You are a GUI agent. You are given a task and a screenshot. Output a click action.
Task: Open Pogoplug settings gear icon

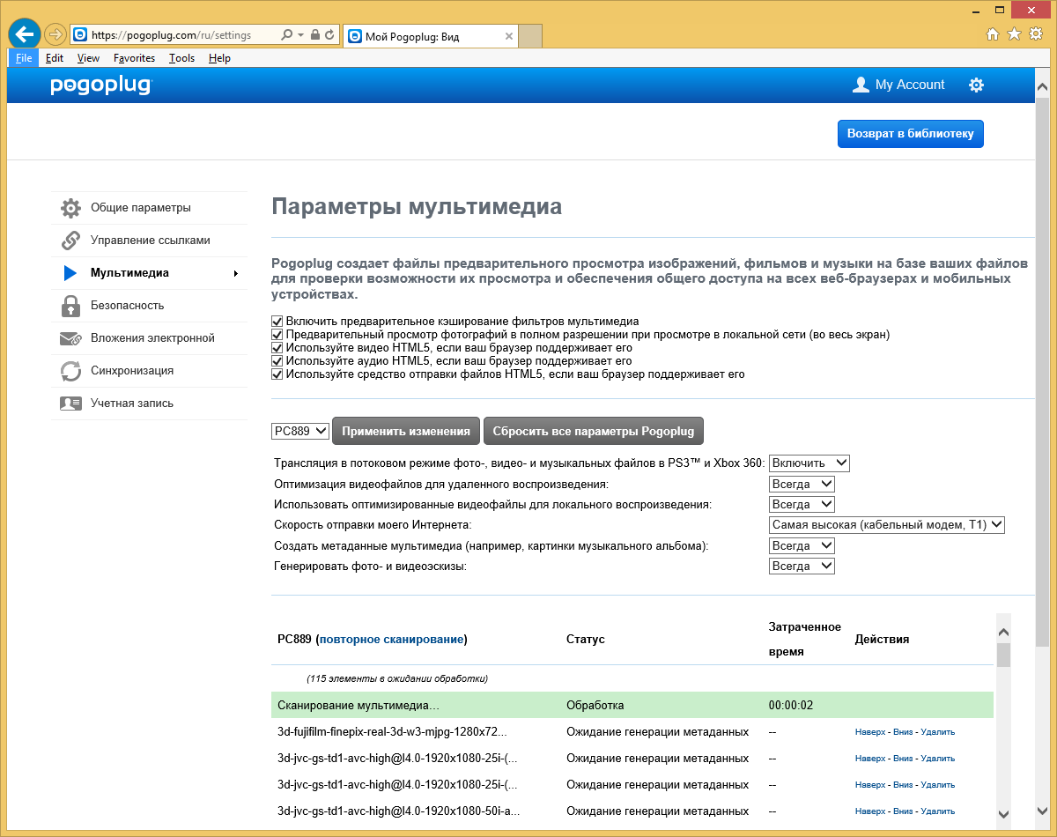click(976, 85)
